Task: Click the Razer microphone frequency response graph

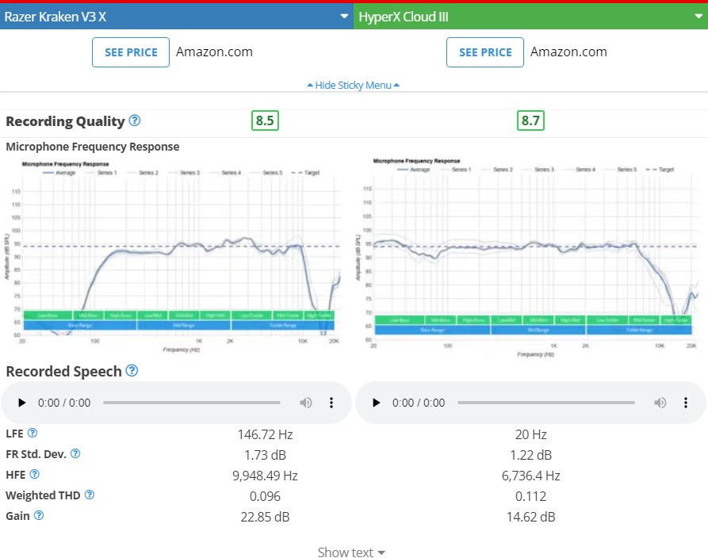Action: (x=173, y=257)
